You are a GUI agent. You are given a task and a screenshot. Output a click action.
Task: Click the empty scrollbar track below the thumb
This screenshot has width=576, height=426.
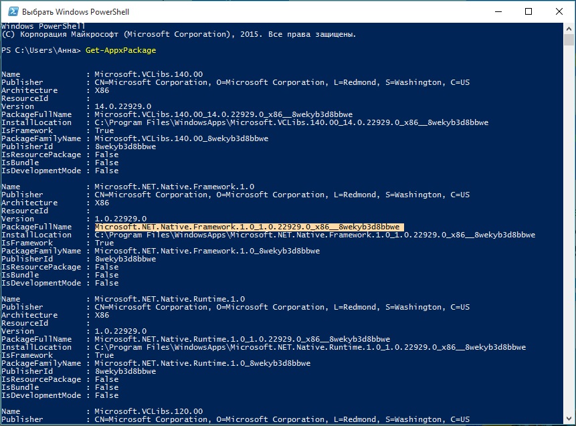click(x=569, y=234)
